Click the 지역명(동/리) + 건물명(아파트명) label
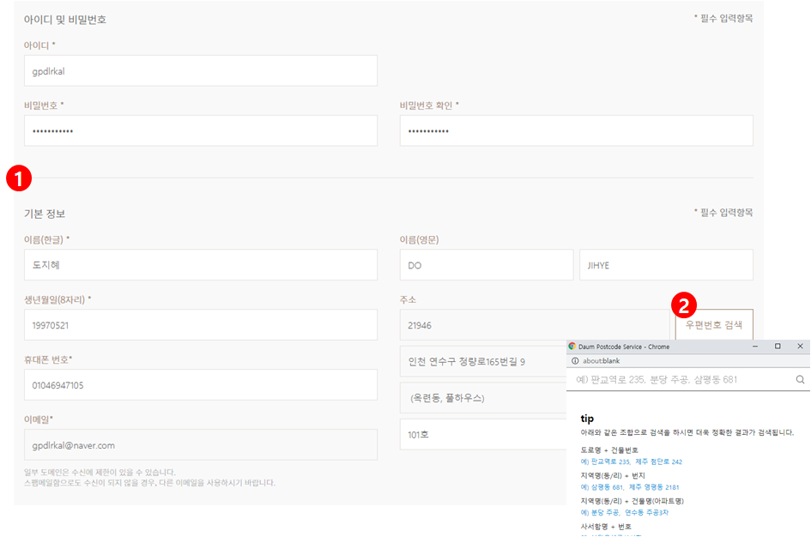Screen dimensions: 811x537 click(632, 501)
